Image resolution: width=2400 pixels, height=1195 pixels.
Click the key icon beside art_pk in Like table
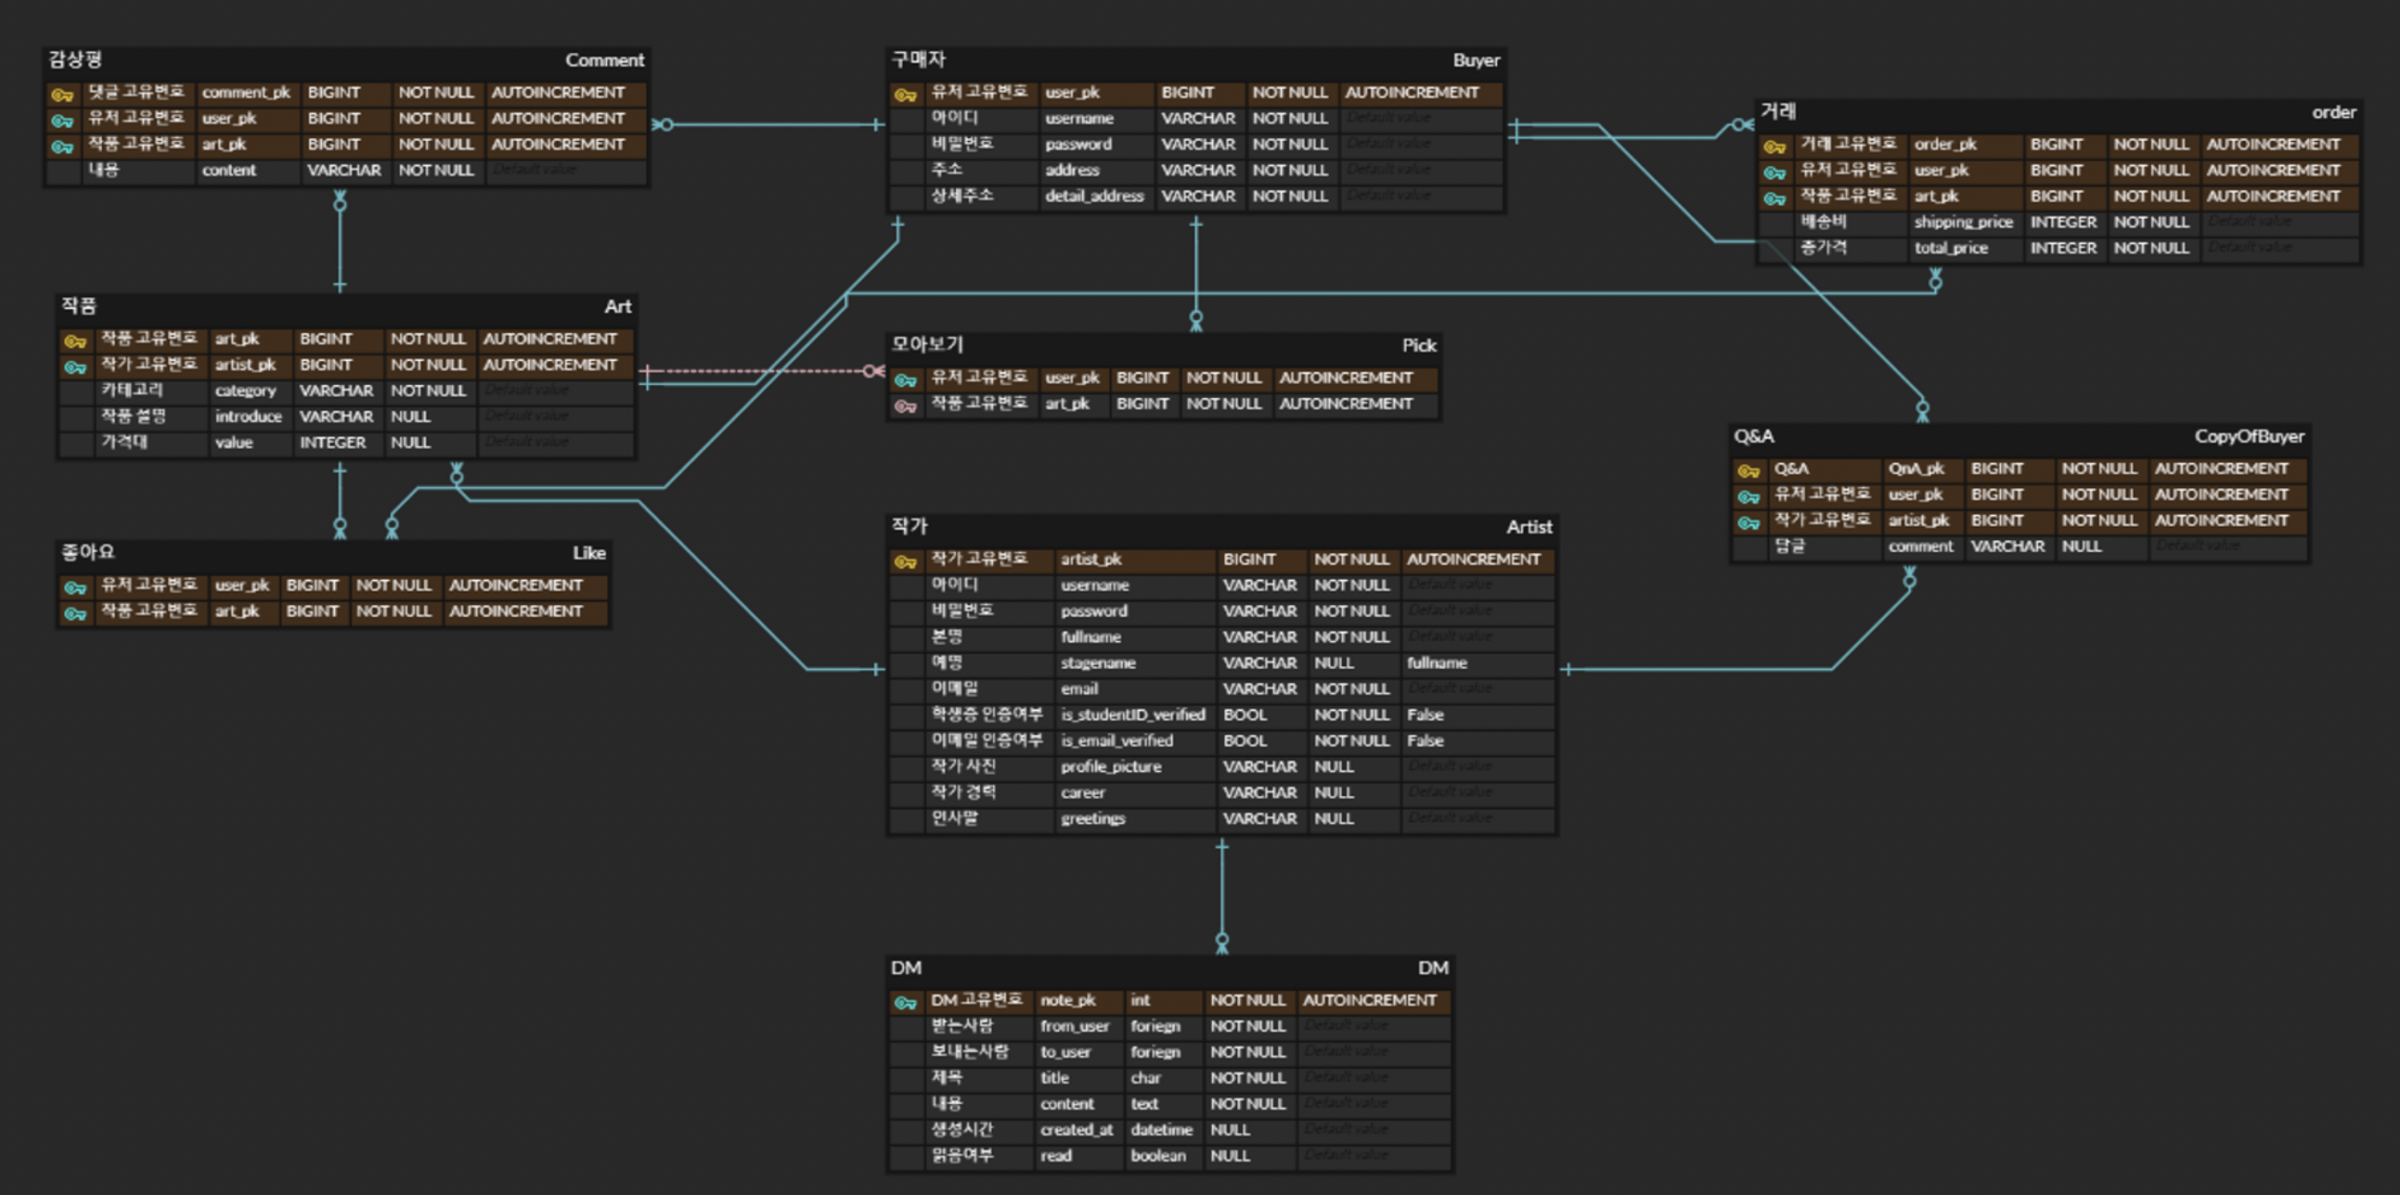click(74, 612)
